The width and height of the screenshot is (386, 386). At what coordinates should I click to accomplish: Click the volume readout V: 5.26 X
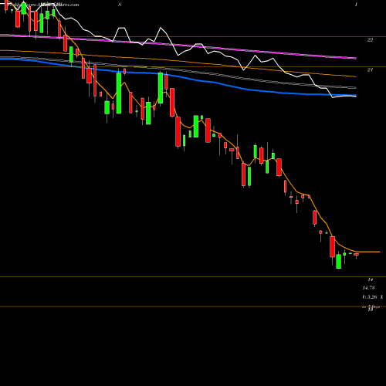point(373,297)
